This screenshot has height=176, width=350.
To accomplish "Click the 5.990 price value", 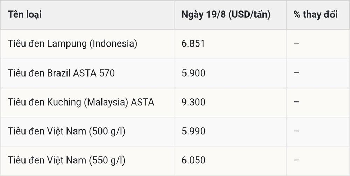I will click(193, 131).
